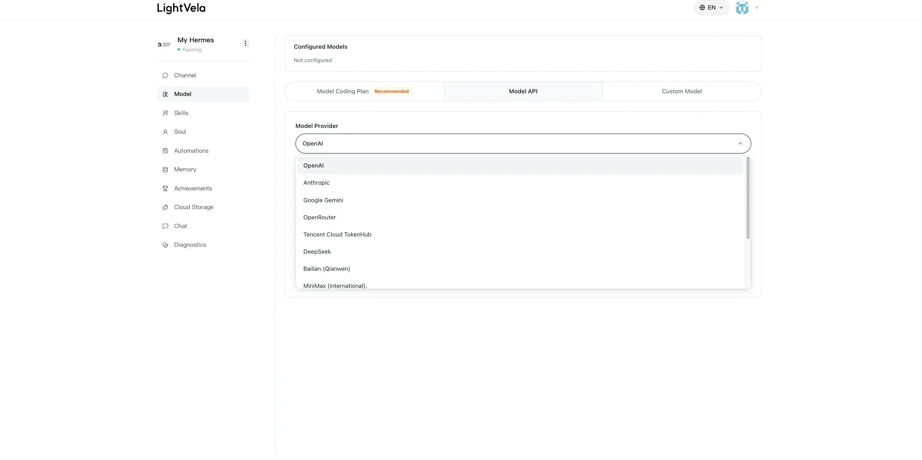The height and width of the screenshot is (460, 922).
Task: Click the Configured Models heading
Action: pyautogui.click(x=320, y=47)
